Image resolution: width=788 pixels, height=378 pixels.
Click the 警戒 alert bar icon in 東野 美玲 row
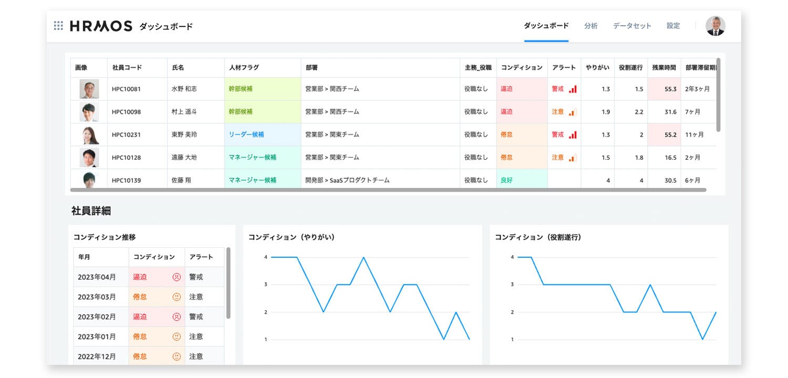click(572, 134)
